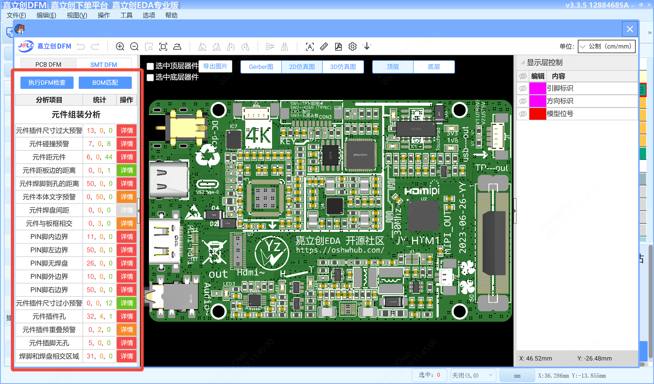Click the BOM匹配 button
The image size is (654, 384).
pyautogui.click(x=105, y=82)
